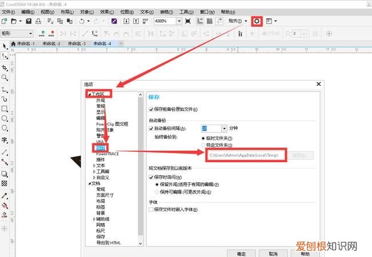Open the 贴齐 snap-to dropdown
This screenshot has height=257, width=372.
coord(246,21)
